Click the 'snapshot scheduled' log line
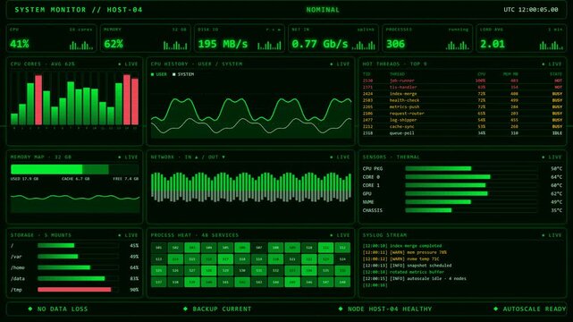Viewport: 573px width, 322px height. (x=407, y=266)
